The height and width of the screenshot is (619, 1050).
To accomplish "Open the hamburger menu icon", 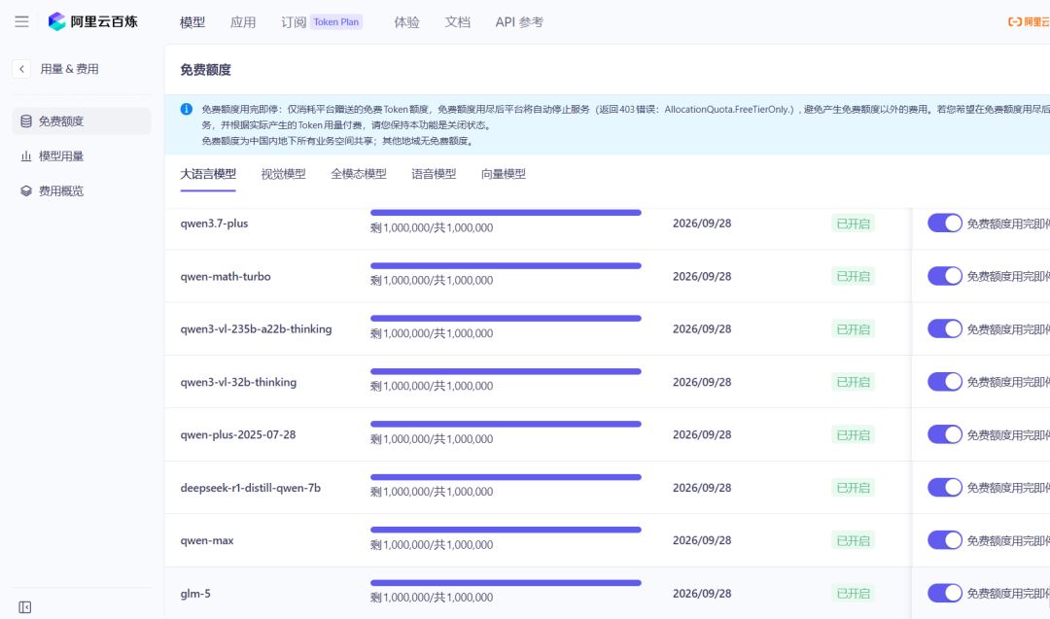I will click(x=21, y=21).
